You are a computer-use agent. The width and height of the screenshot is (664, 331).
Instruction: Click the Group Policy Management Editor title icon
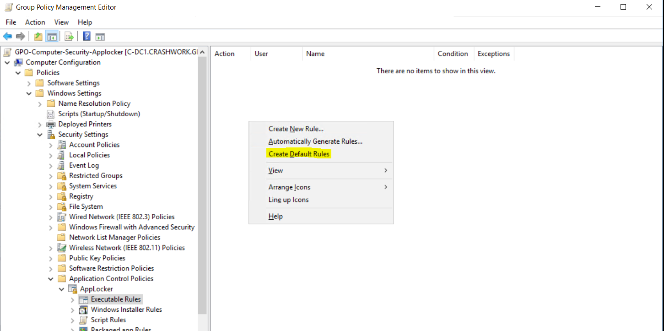tap(8, 7)
